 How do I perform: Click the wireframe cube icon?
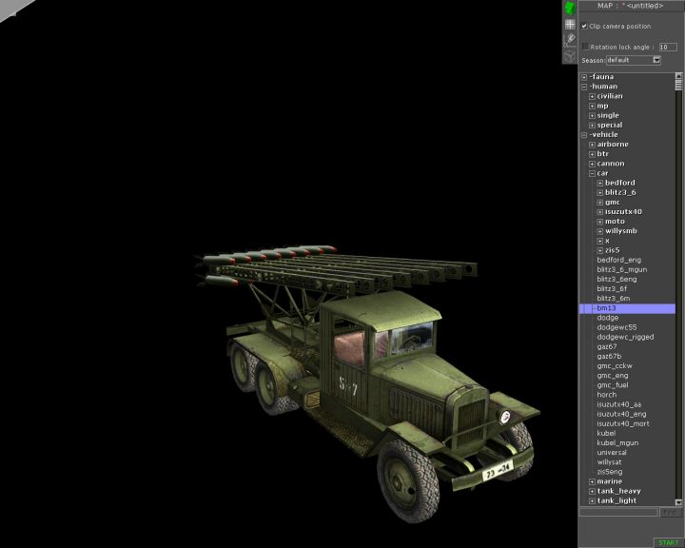[x=570, y=55]
